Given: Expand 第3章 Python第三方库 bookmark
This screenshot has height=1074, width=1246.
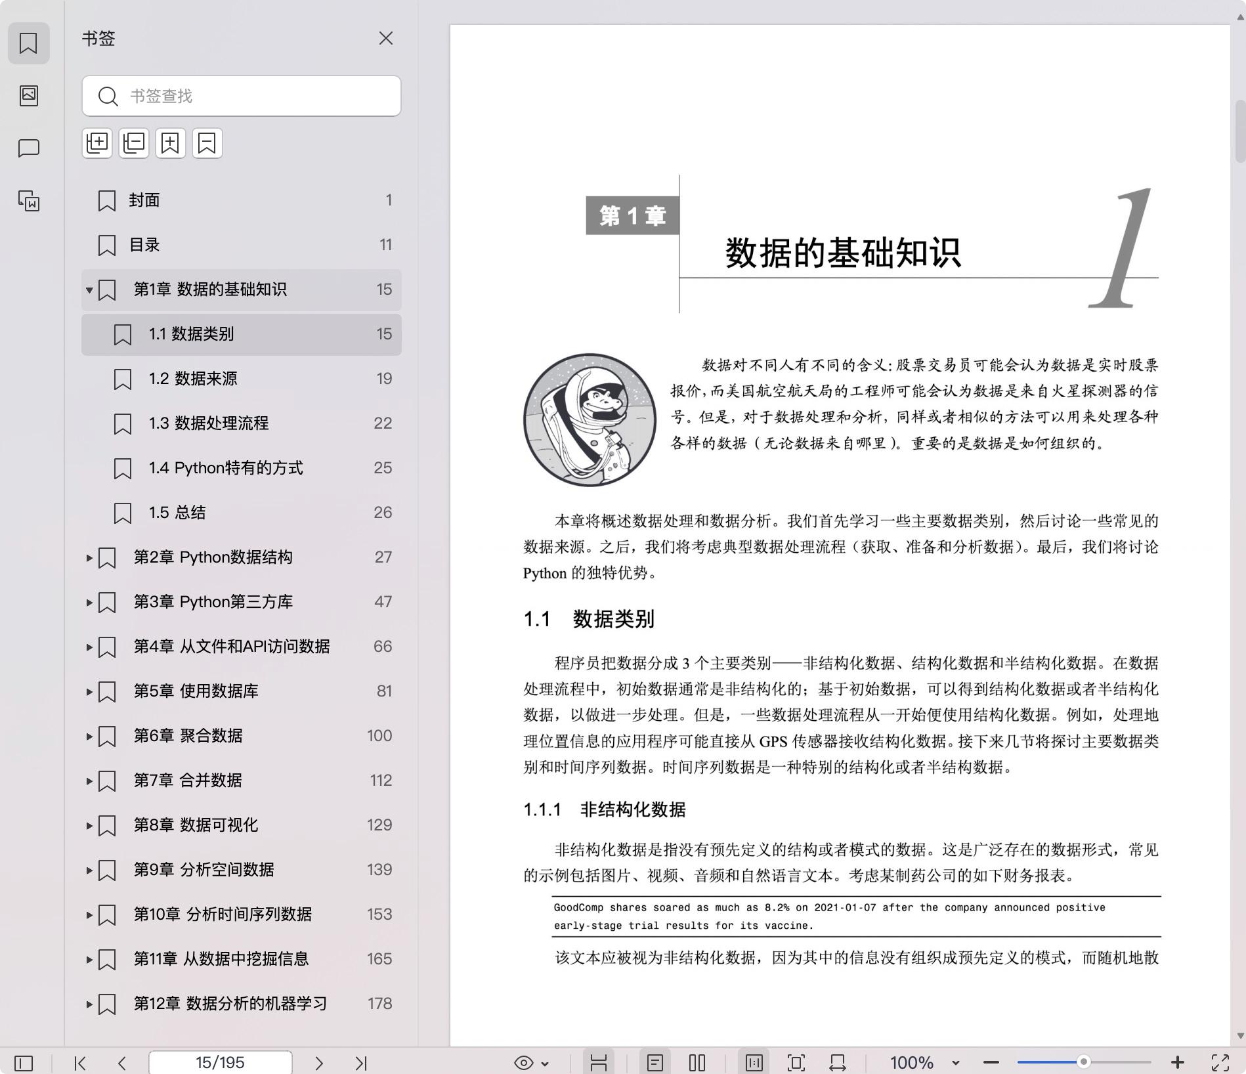Looking at the screenshot, I should [x=89, y=602].
